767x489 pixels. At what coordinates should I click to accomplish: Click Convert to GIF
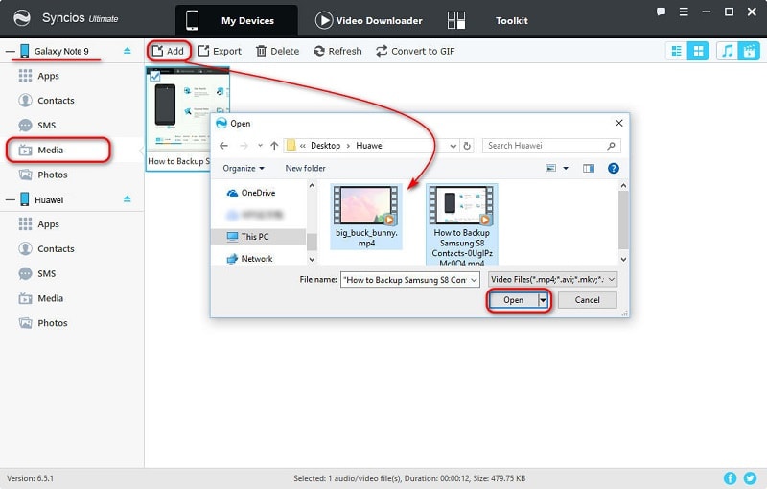click(x=415, y=51)
